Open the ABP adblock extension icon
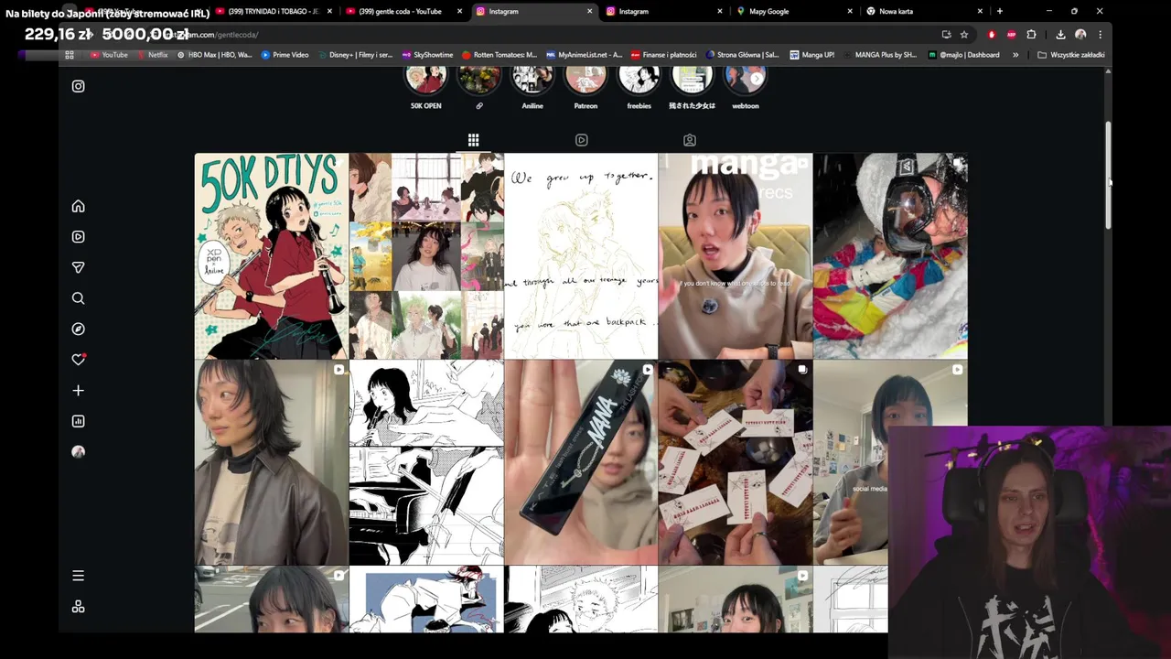 point(1011,35)
